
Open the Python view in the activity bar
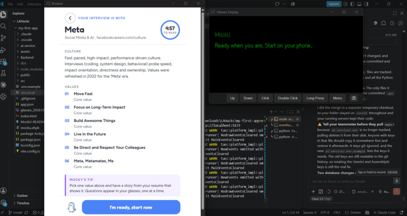(x=3, y=97)
